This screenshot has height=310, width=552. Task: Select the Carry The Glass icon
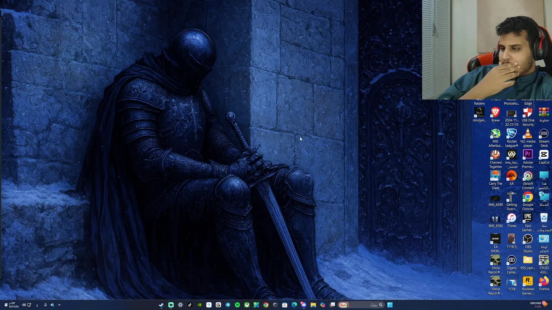pyautogui.click(x=496, y=180)
